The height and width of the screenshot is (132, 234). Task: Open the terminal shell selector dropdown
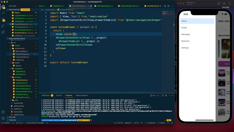pos(160,95)
